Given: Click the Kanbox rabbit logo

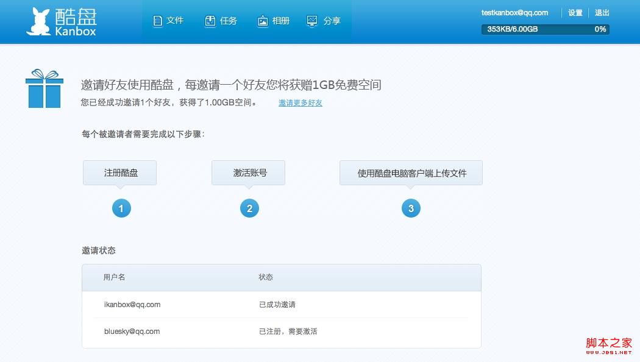Looking at the screenshot, I should click(x=40, y=20).
